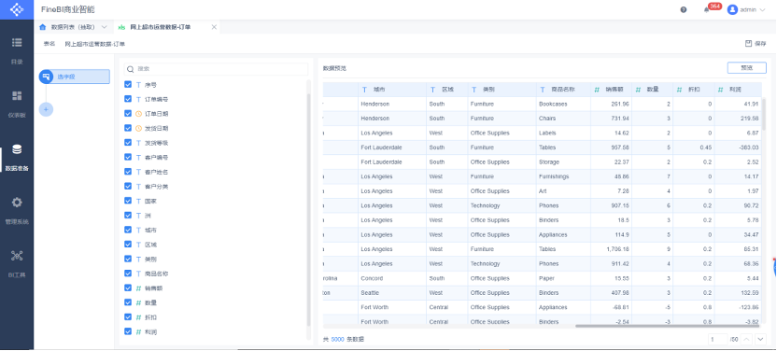The image size is (777, 351).
Task: Open the 数据准备 data preparation sidebar icon
Action: (17, 149)
